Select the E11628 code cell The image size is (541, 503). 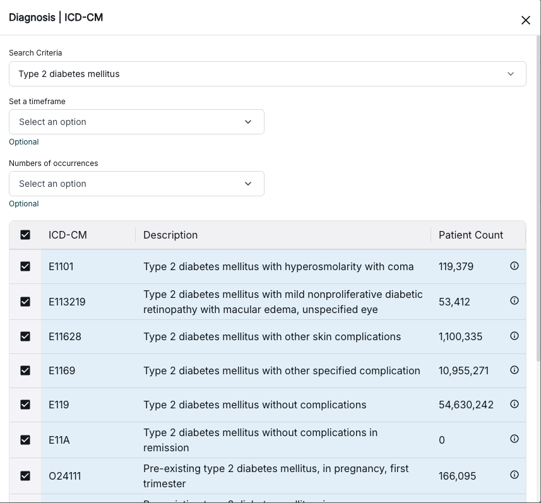65,336
